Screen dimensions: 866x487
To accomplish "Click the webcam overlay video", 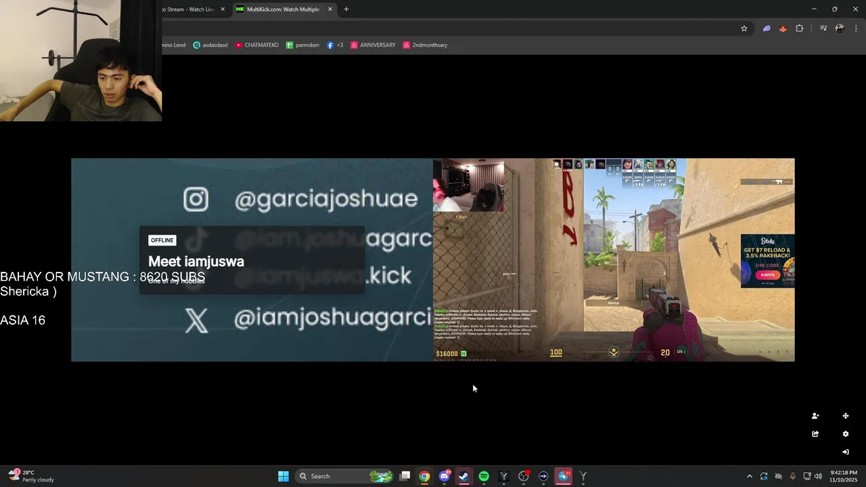I will point(81,61).
